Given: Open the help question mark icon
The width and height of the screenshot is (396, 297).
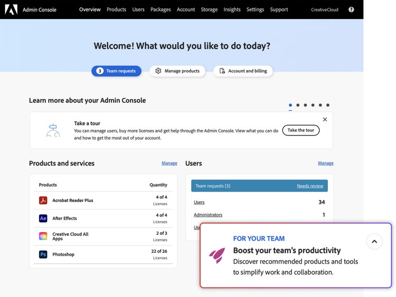Looking at the screenshot, I should [351, 9].
